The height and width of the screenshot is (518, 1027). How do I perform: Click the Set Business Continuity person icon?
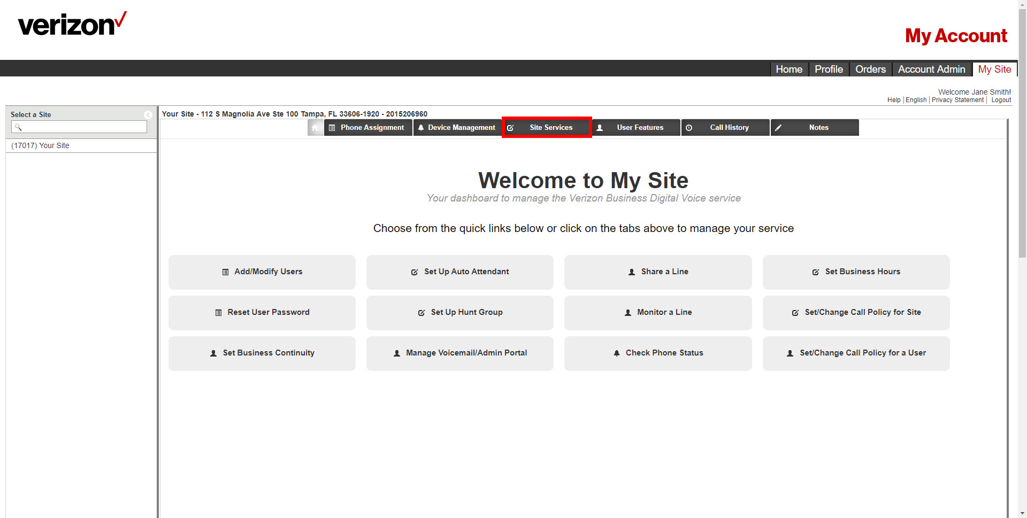point(213,353)
